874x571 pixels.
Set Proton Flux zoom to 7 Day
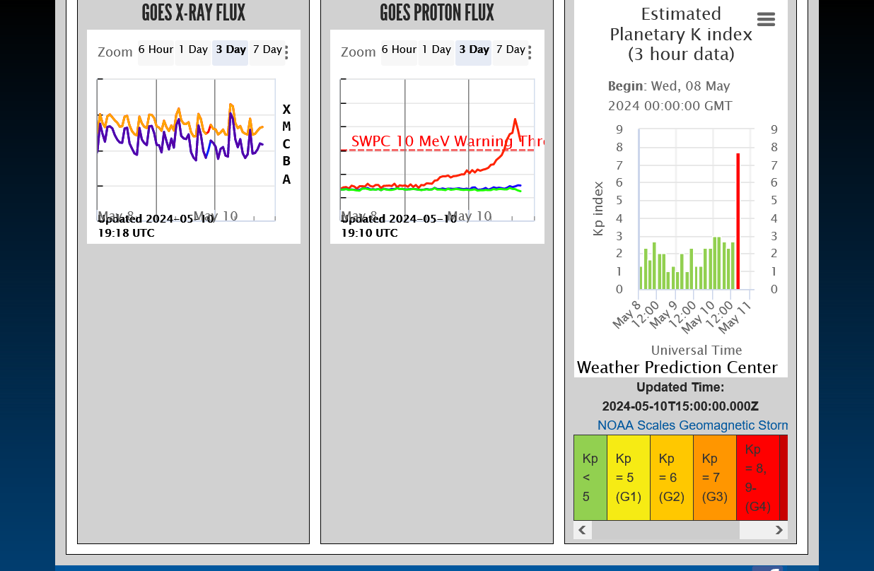point(511,50)
